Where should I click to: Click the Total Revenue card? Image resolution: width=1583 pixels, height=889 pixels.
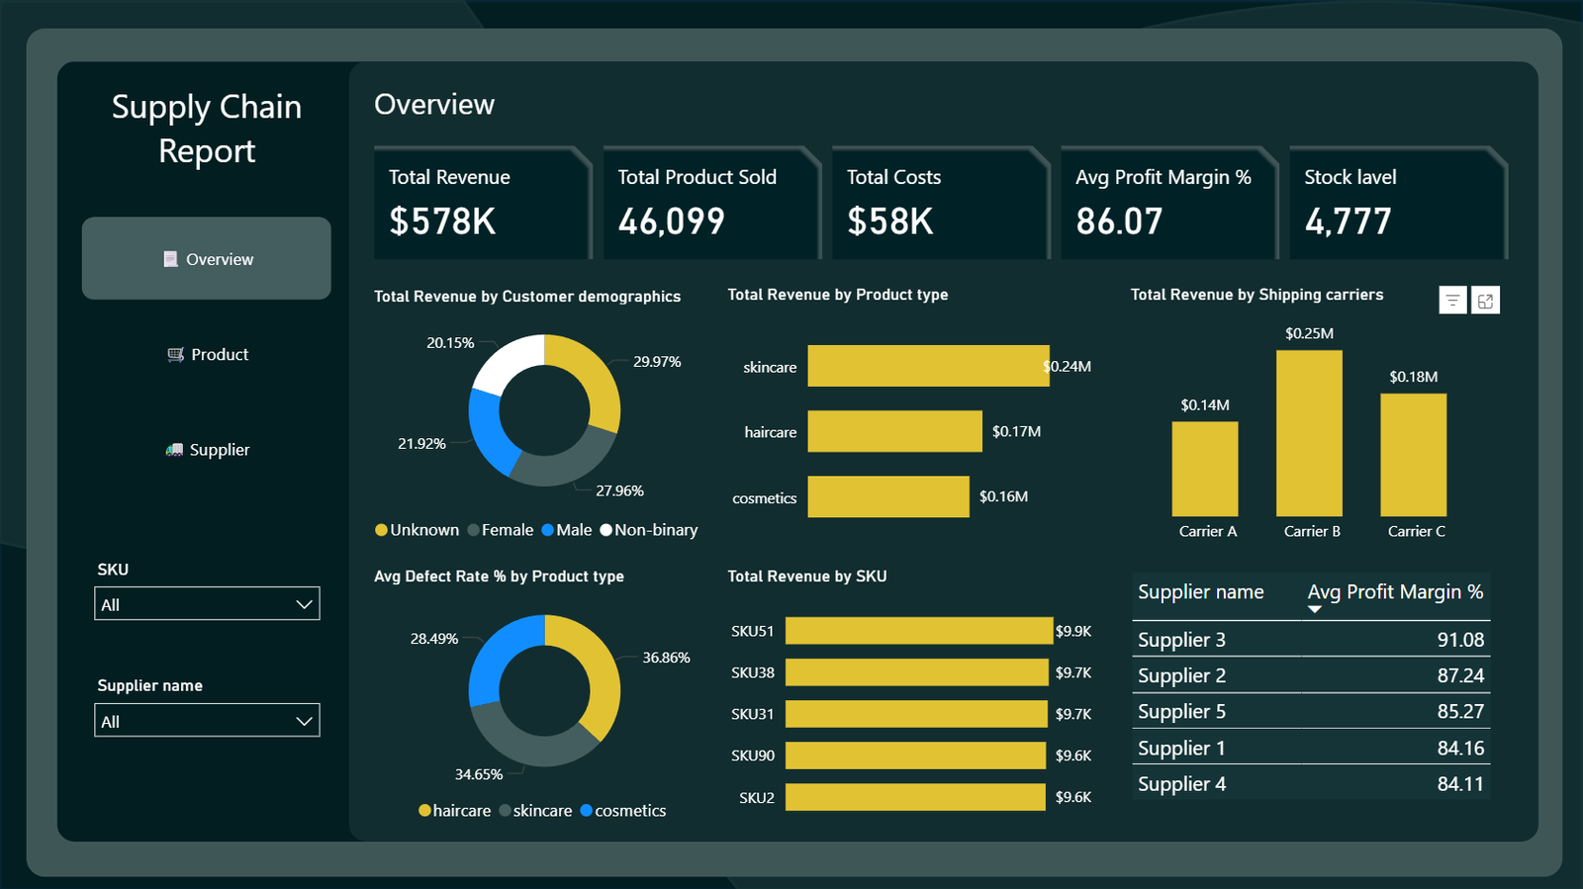coord(481,203)
